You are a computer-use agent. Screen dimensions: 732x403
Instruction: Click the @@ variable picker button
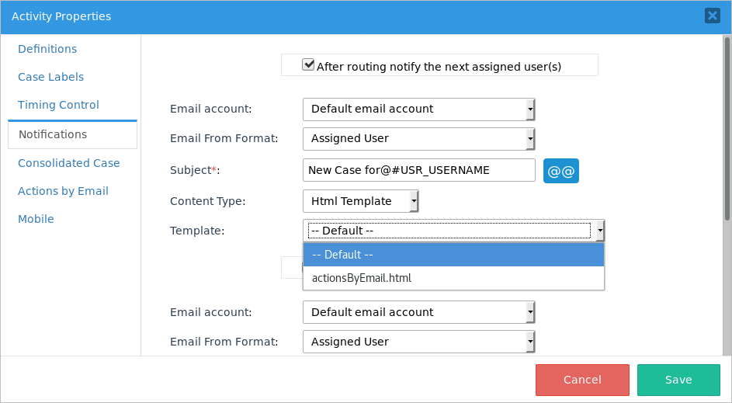[x=560, y=171]
